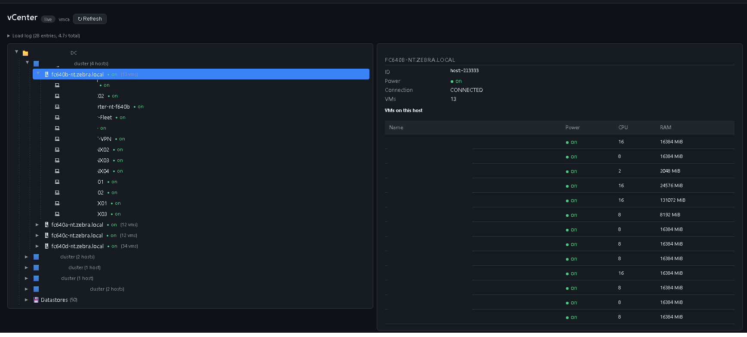Click the RAM column header
The image size is (747, 337).
666,128
